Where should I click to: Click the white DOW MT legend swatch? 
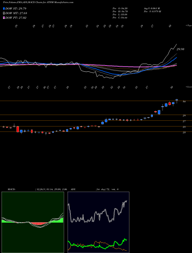[4, 13]
